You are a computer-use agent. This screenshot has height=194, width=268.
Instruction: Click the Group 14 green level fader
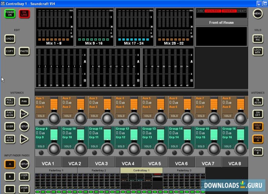pyautogui.click(x=187, y=134)
